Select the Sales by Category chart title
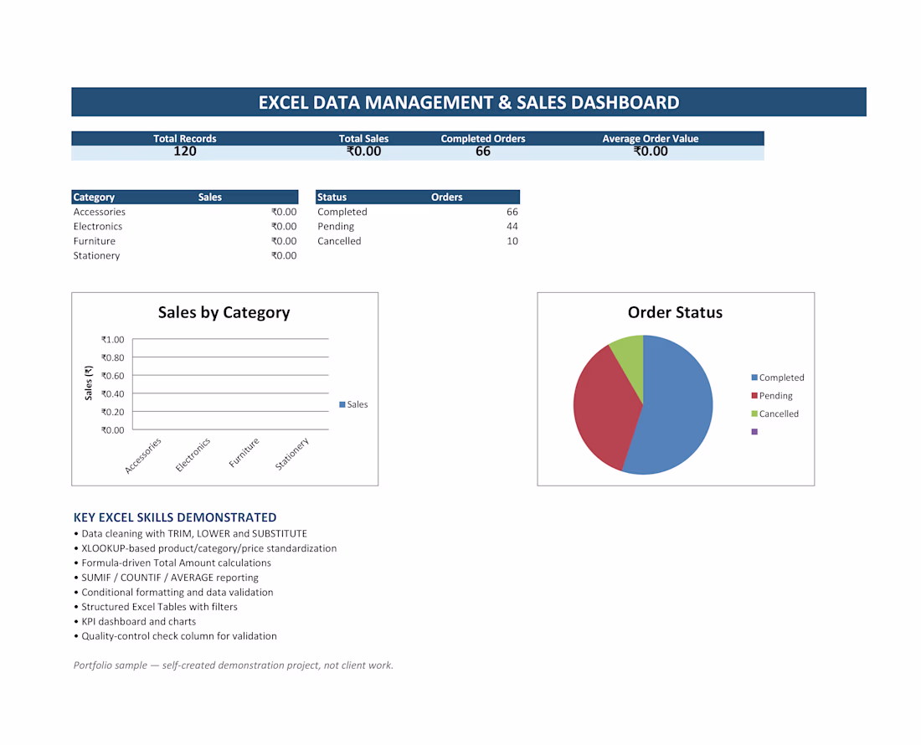The image size is (921, 745). coord(224,312)
